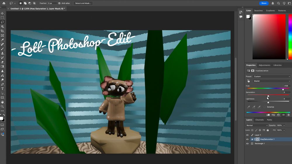Select the Pen tool

(x=2, y=84)
